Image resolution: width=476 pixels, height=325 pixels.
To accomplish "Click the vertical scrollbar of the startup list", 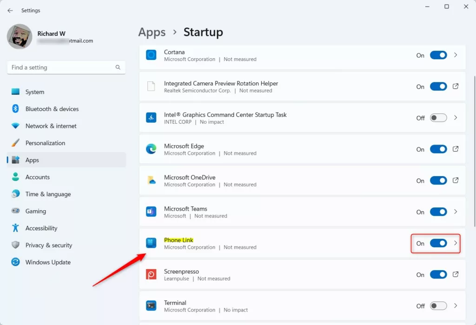I will click(x=475, y=151).
